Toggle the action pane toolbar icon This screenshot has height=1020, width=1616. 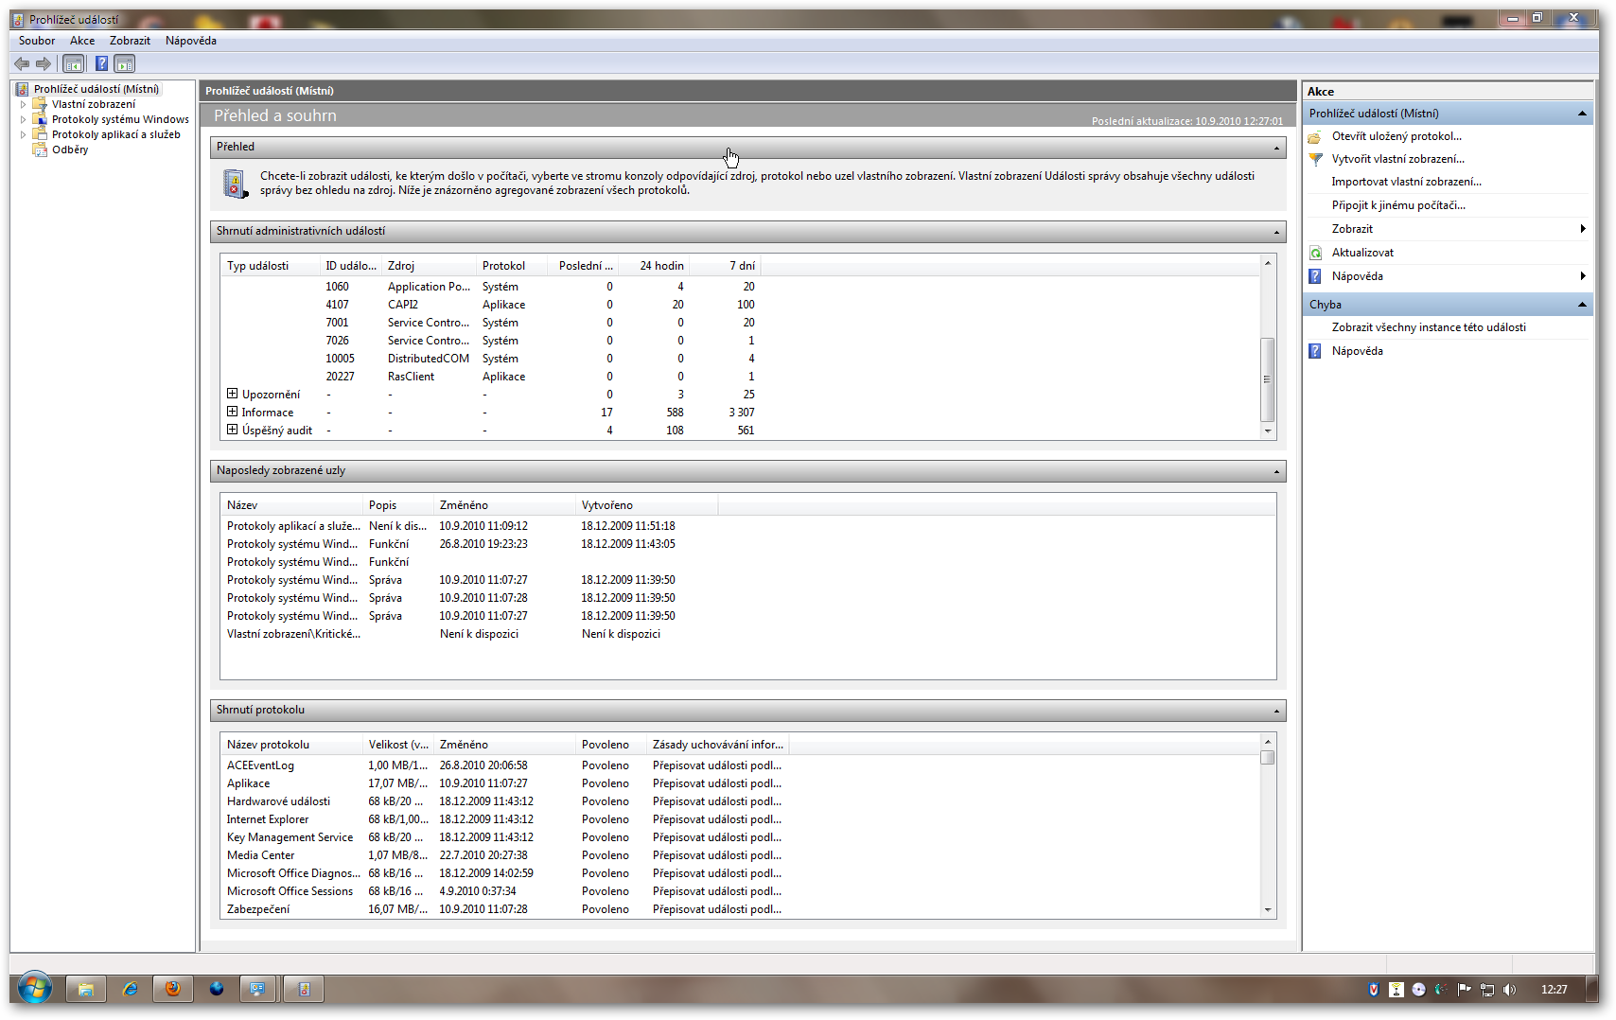coord(125,64)
